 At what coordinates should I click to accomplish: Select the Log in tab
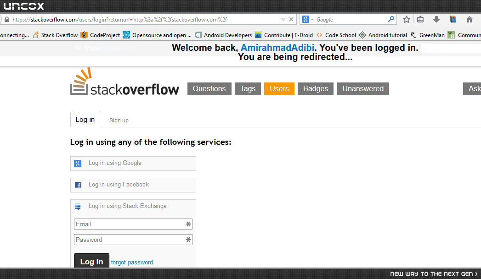coord(85,120)
